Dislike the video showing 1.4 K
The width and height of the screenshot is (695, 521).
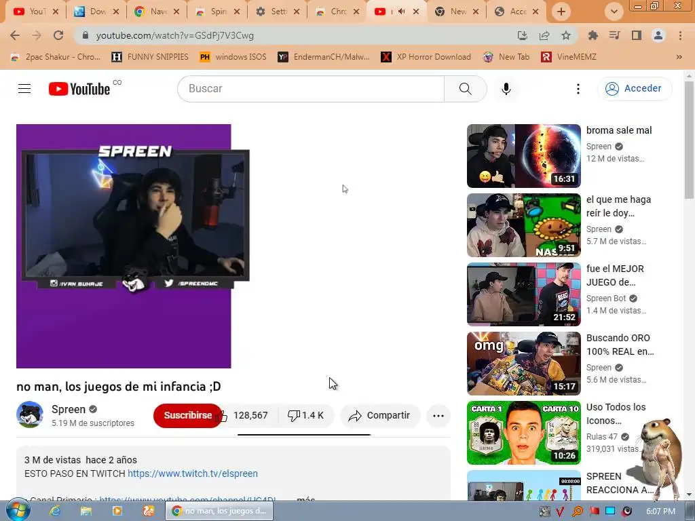point(306,416)
